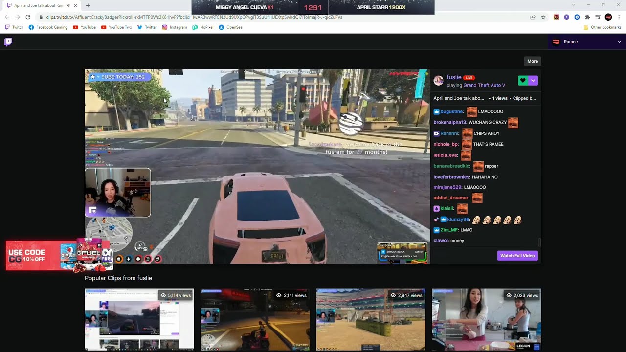This screenshot has height=352, width=626.
Task: Open new browser tab with plus button
Action: tap(88, 5)
